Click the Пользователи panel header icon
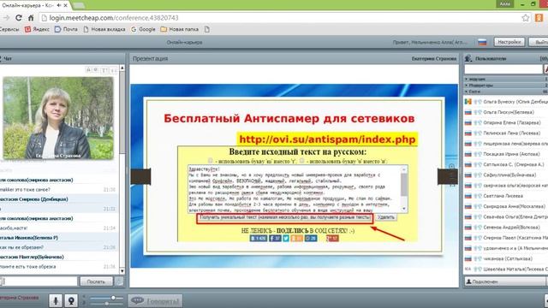548x308 pixels. pyautogui.click(x=468, y=58)
